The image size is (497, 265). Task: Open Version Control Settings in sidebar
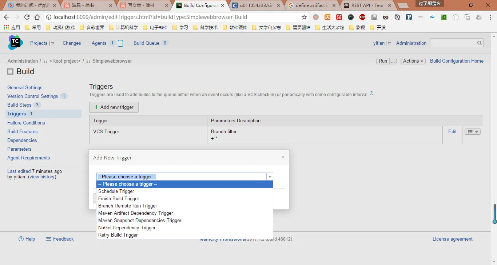pos(33,96)
